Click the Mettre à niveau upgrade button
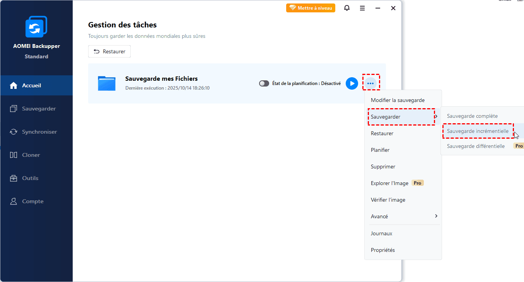Viewport: 524px width, 282px height. (x=311, y=8)
